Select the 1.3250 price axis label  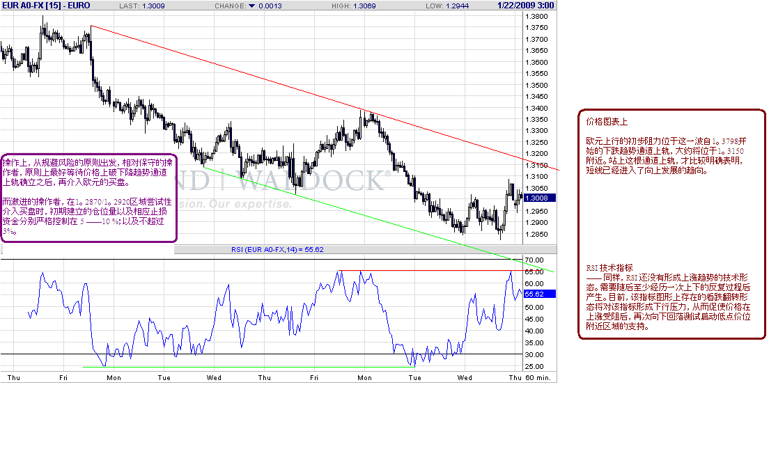point(536,143)
